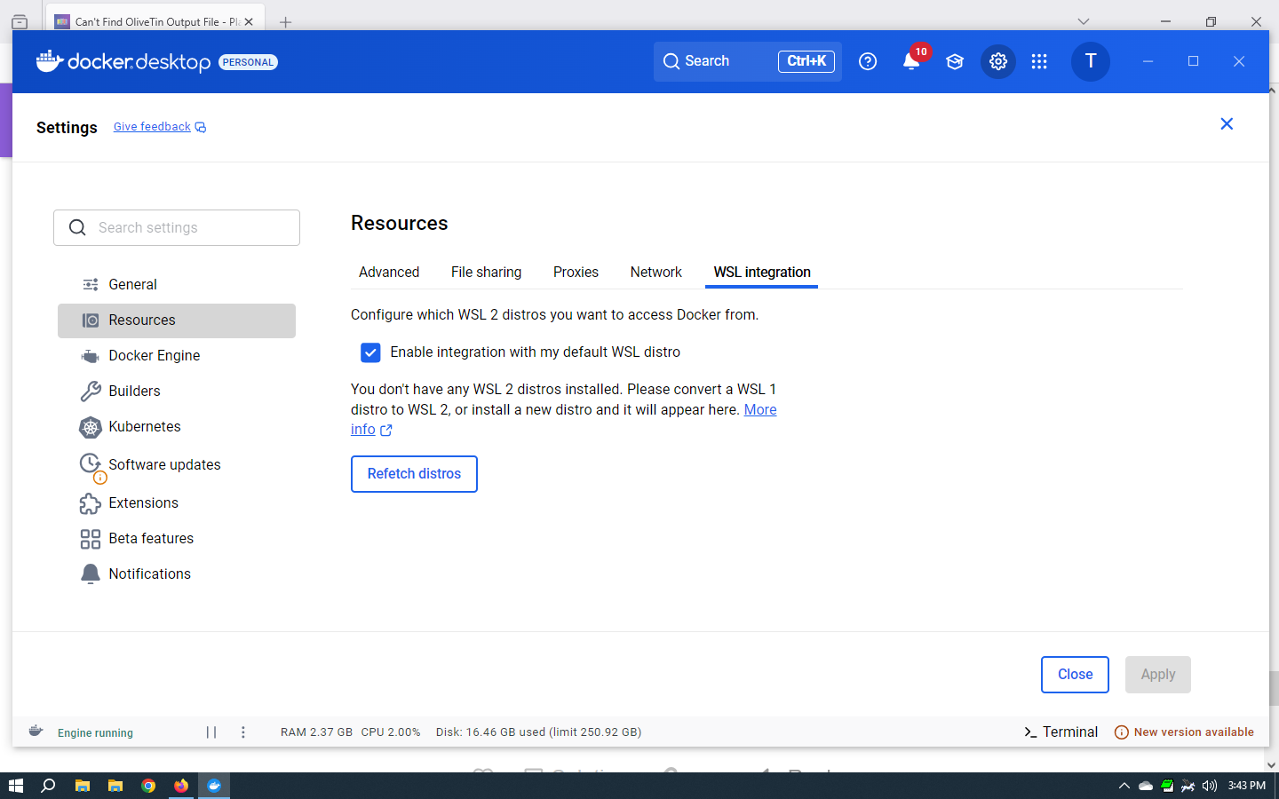Pause the Docker engine with pause icon
This screenshot has width=1279, height=799.
point(211,732)
